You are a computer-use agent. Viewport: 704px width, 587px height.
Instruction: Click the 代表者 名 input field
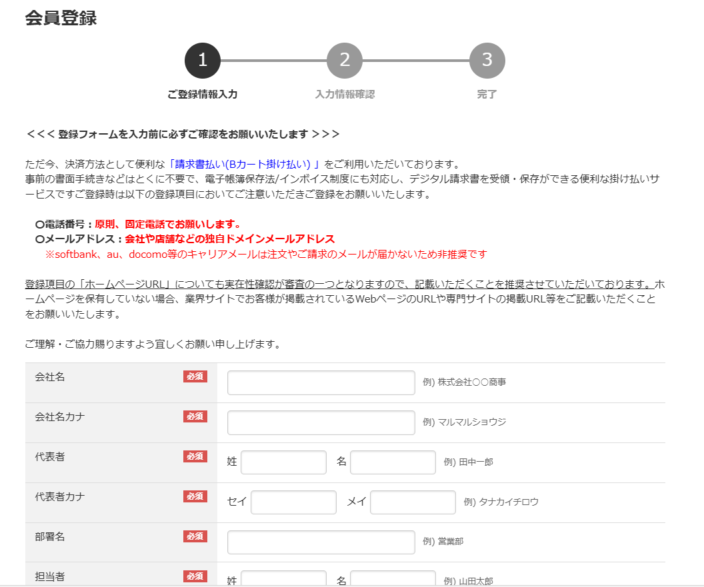tap(393, 462)
